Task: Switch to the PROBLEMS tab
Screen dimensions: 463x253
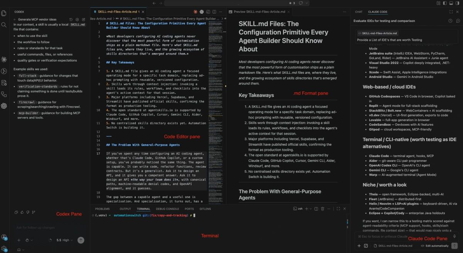Action: tap(102, 208)
